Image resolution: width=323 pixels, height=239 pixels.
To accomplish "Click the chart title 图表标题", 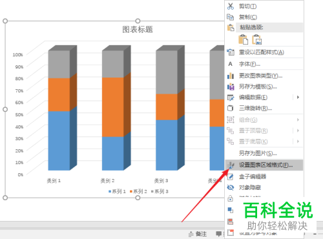I will (x=138, y=30).
